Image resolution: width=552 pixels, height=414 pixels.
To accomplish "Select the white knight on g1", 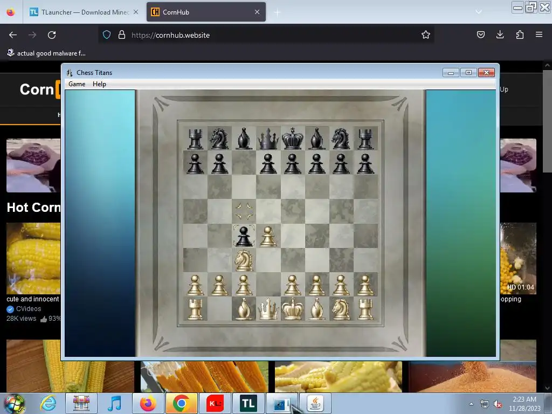I will 341,309.
